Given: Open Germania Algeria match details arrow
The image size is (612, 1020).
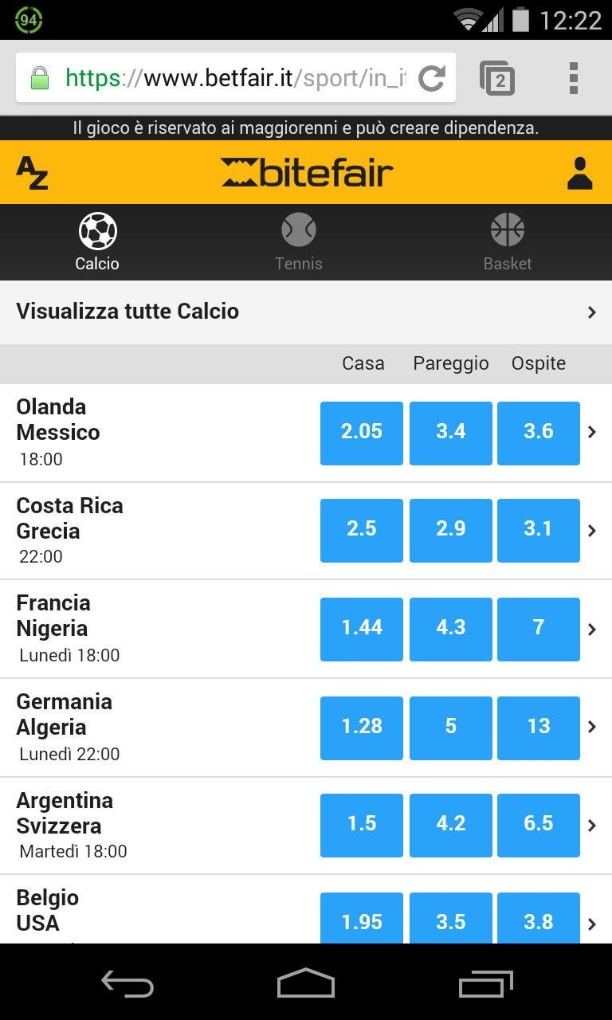Looking at the screenshot, I should [591, 727].
